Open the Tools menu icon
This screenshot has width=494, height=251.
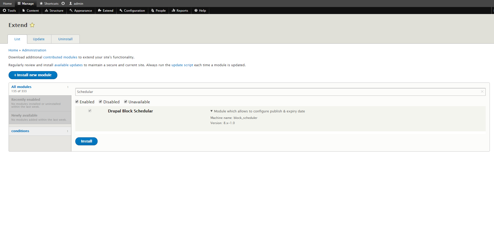(4, 11)
